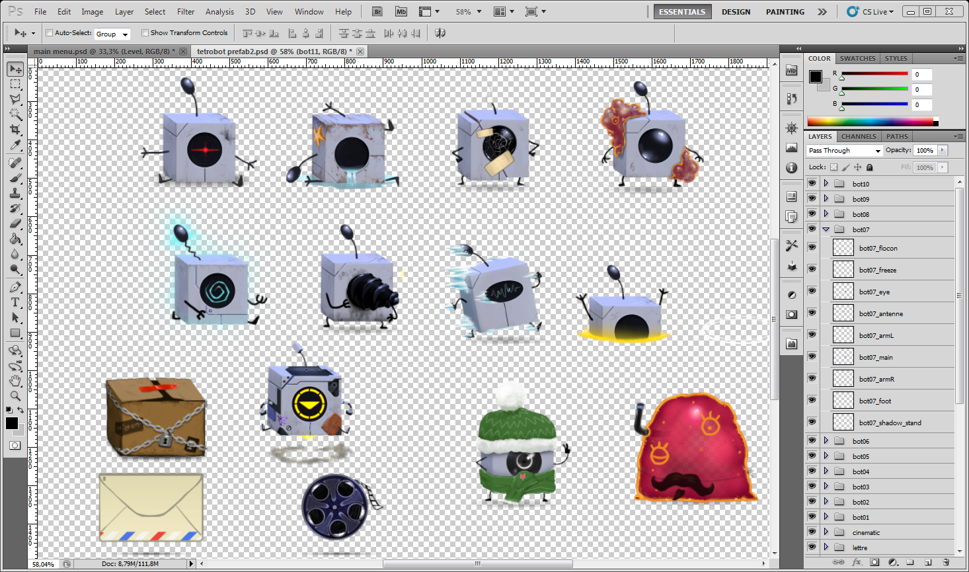Select the Rectangle shape tool

pyautogui.click(x=15, y=333)
